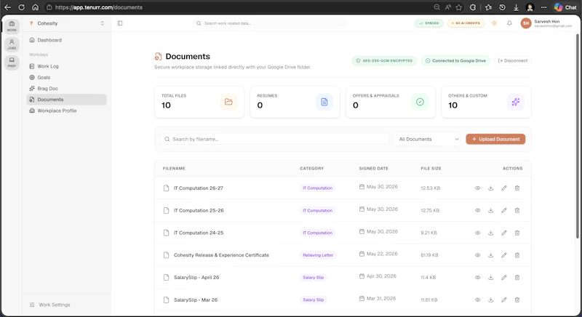Open the Total Files card

[x=199, y=102]
